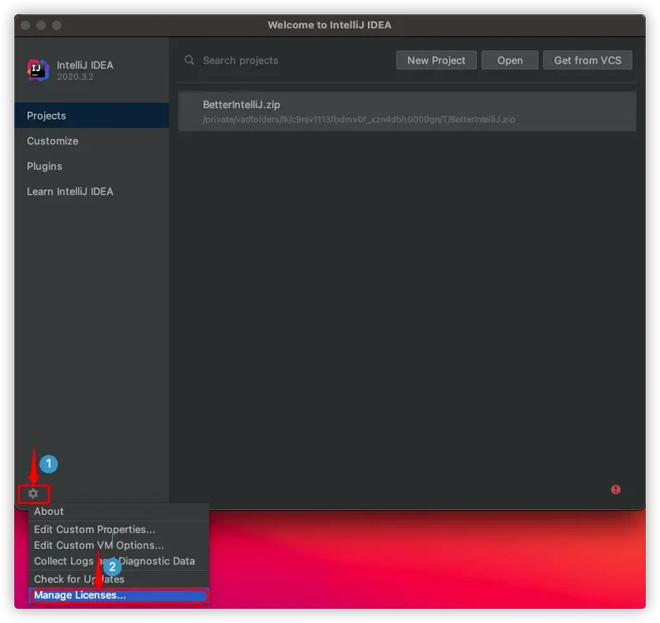Open the BetterIntelliJ.zip recent project

coord(407,111)
